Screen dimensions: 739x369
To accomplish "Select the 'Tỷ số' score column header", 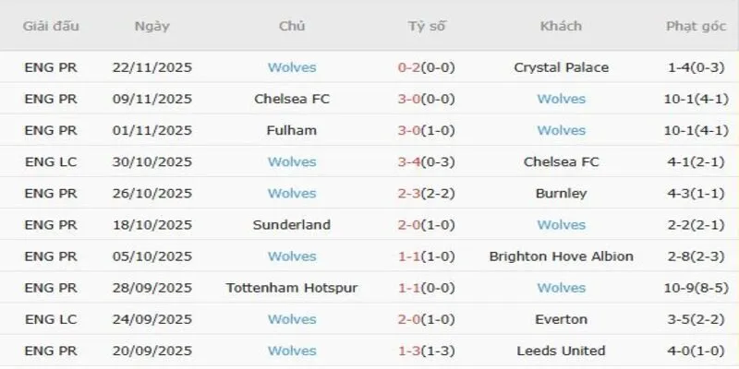I will tap(426, 26).
